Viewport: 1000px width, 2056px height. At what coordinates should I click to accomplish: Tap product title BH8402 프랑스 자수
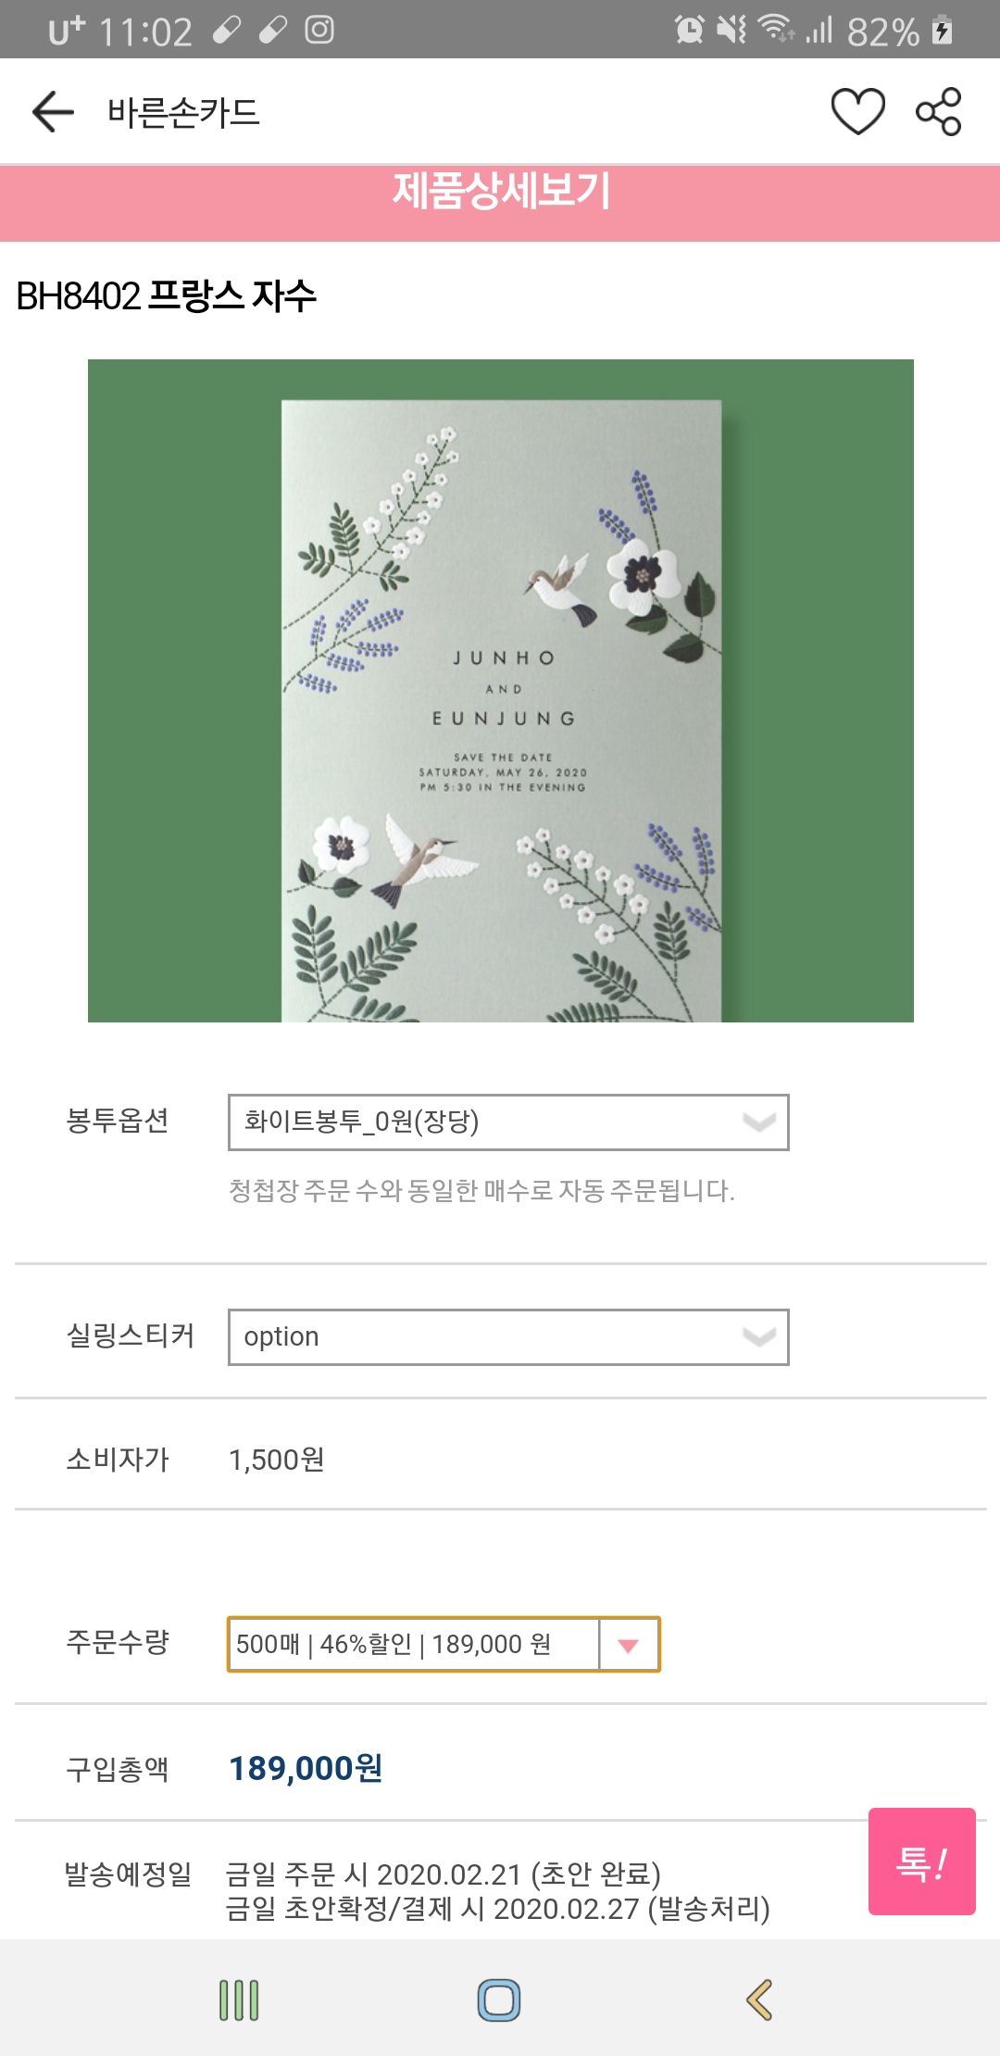click(x=167, y=296)
